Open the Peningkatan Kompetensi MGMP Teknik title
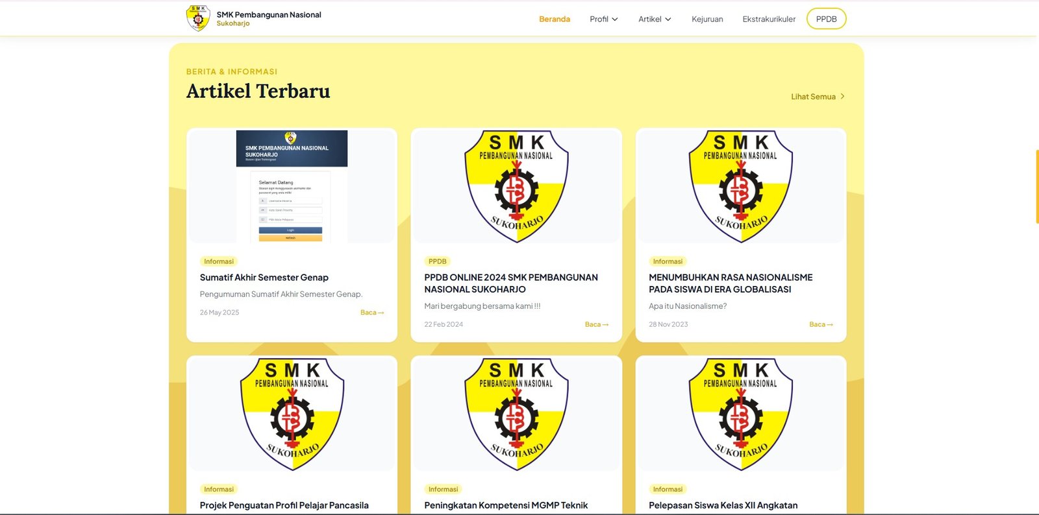The image size is (1039, 515). (506, 505)
